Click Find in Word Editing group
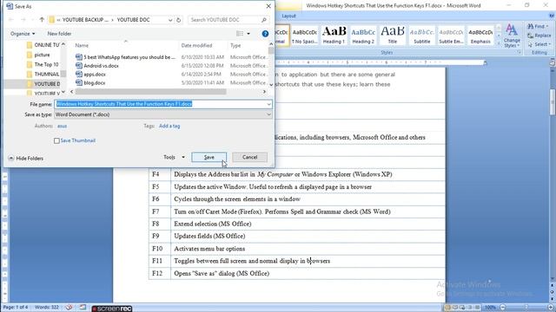Viewport: 556px width, 312px height. coord(538,27)
